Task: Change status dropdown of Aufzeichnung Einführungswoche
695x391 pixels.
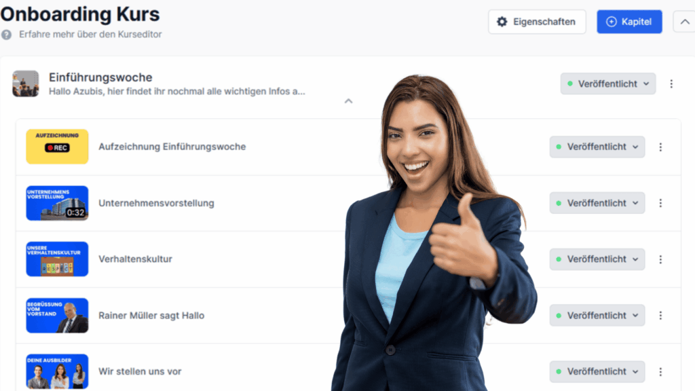Action: point(597,147)
